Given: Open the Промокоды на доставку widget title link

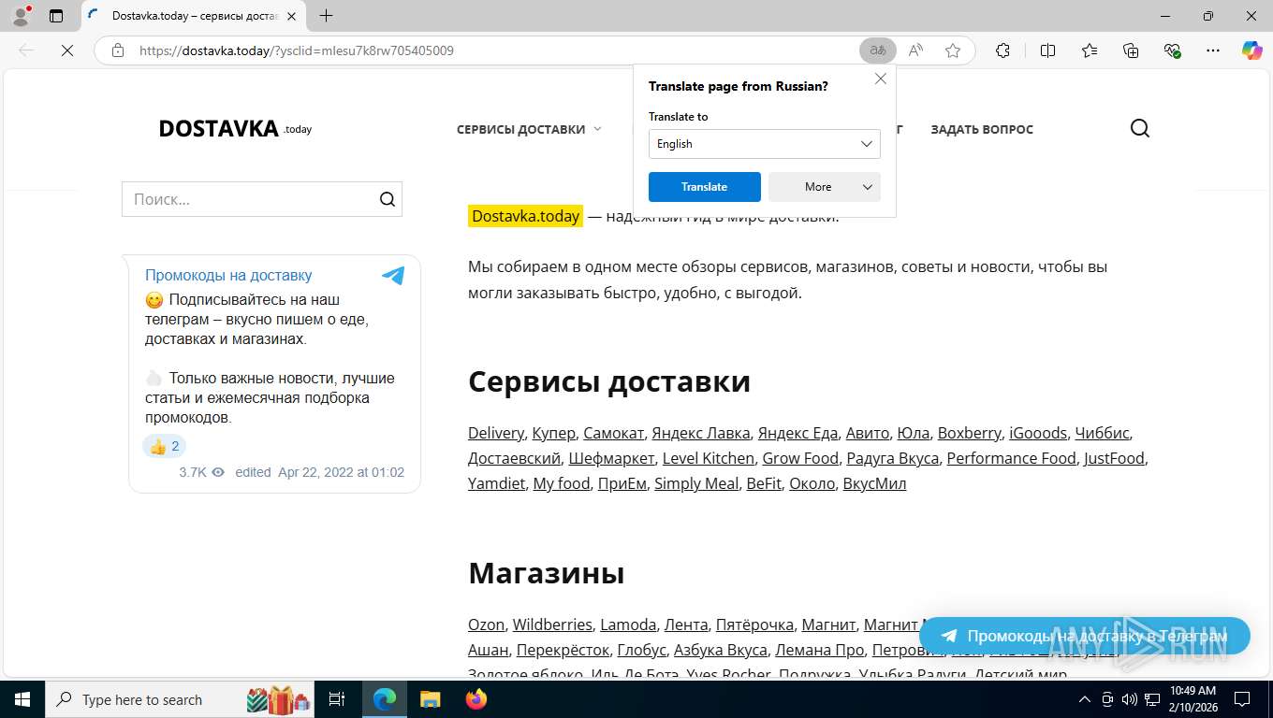Looking at the screenshot, I should coord(228,275).
